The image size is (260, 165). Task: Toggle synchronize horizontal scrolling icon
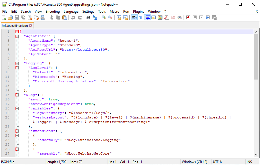125,17
